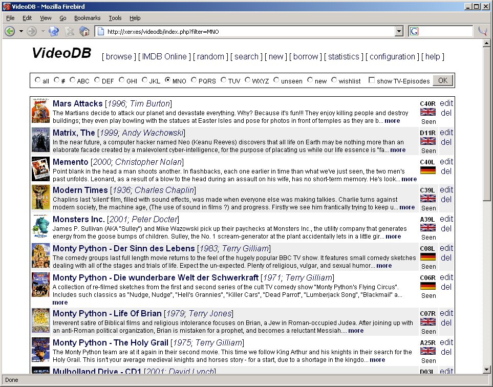Open the Modern Times cover thumbnail
This screenshot has height=387, width=493.
[40, 197]
